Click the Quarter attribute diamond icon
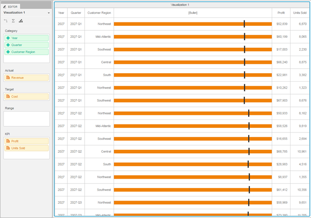The image size is (311, 218). tap(8, 45)
